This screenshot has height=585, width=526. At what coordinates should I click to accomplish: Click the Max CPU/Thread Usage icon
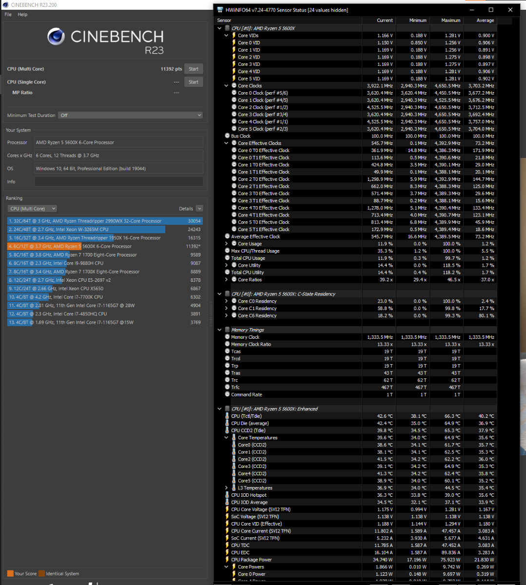[x=227, y=251]
